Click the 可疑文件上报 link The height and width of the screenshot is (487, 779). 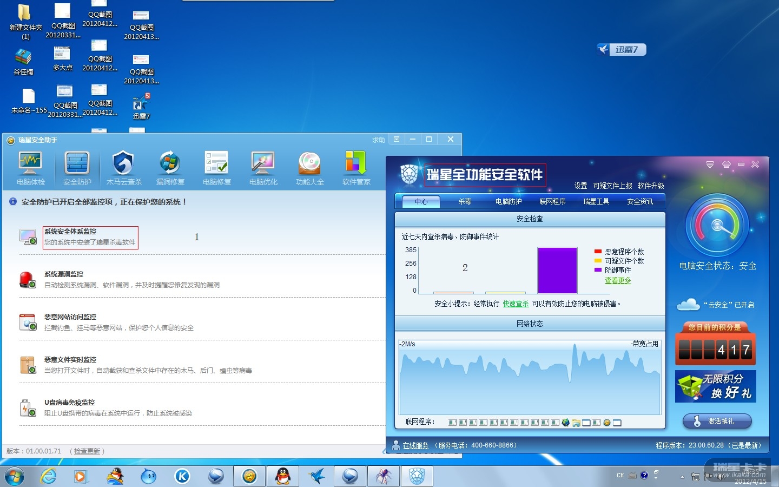(612, 186)
